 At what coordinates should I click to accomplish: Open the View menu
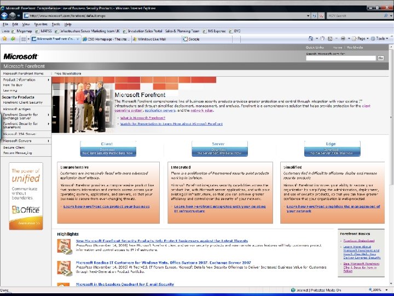tap(26, 24)
